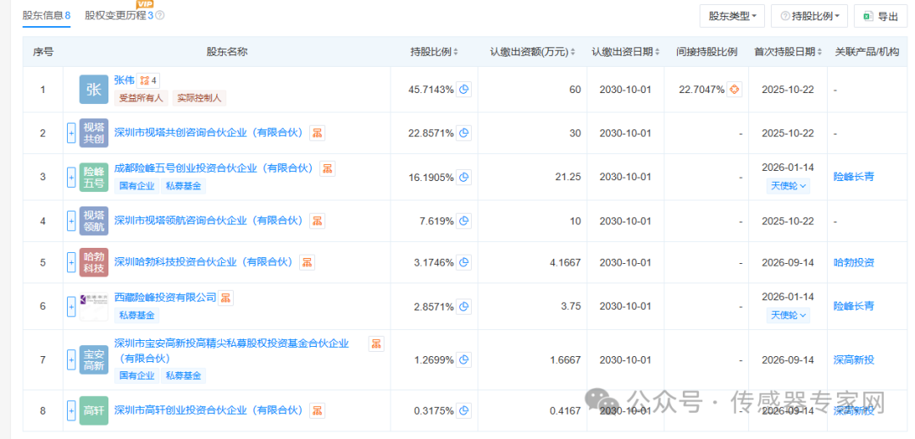Image resolution: width=915 pixels, height=439 pixels.
Task: Open equity structure icon for 深圳市宝安高新投 fund
Action: coord(376,343)
